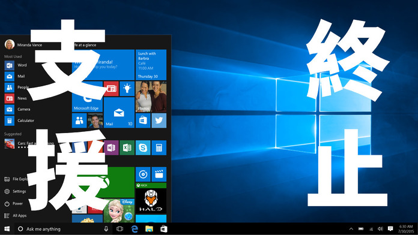Open Word from Most Used list
Viewport: 418px width, 235px height.
[x=16, y=65]
